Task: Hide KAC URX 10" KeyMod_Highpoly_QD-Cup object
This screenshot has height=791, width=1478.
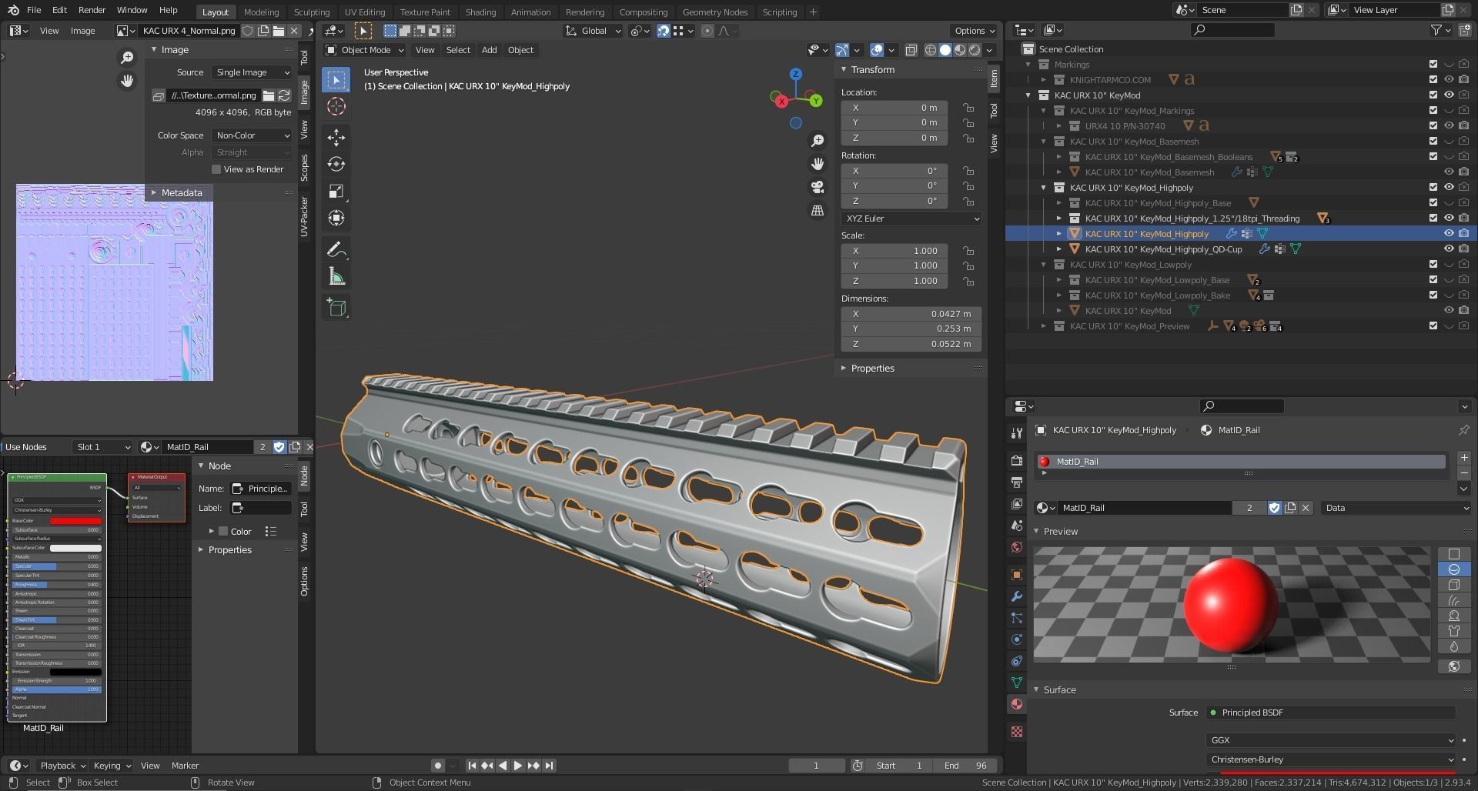Action: pos(1448,249)
